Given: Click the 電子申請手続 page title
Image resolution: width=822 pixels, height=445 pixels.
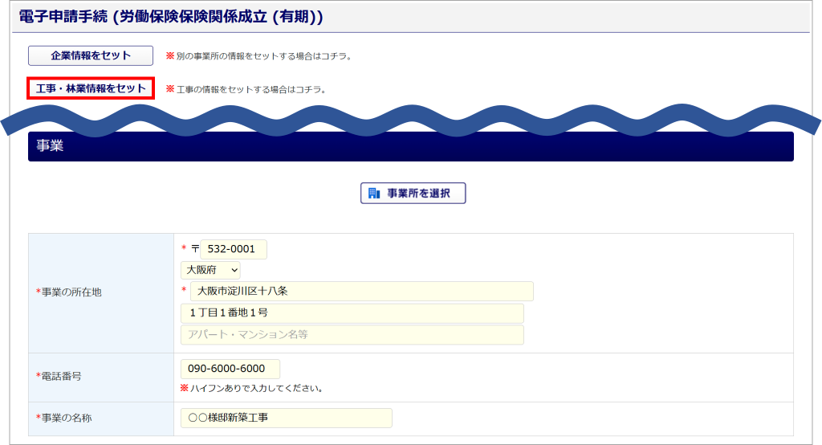Looking at the screenshot, I should (x=171, y=17).
